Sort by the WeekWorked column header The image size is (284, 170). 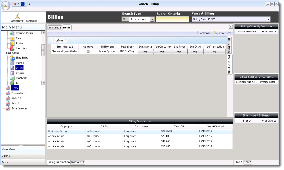[x=215, y=126]
